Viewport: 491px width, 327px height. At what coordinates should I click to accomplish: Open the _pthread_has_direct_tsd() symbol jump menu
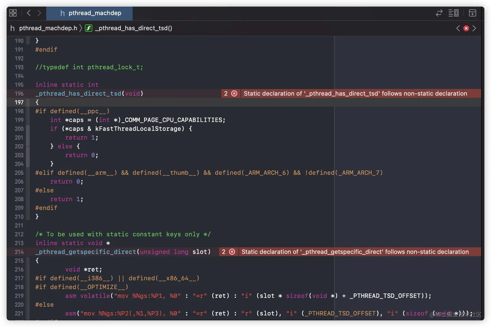click(133, 28)
